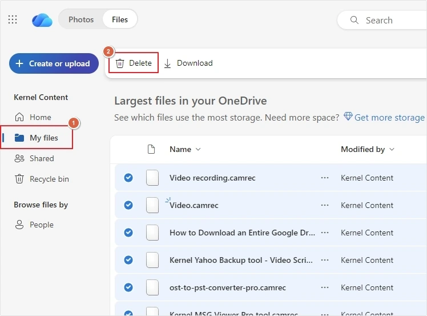This screenshot has height=316, width=427.
Task: Browse files by People
Action: pos(34,225)
